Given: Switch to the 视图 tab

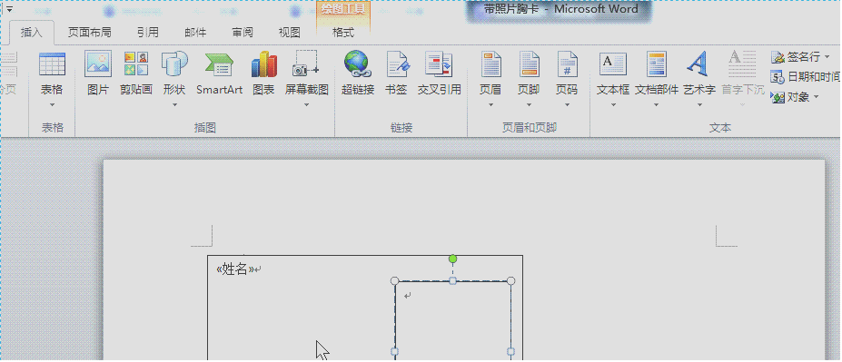Looking at the screenshot, I should tap(290, 33).
